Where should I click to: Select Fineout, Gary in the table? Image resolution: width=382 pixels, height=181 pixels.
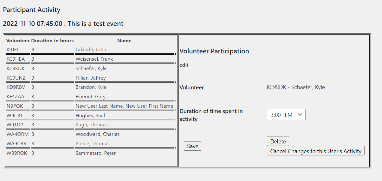point(124,96)
